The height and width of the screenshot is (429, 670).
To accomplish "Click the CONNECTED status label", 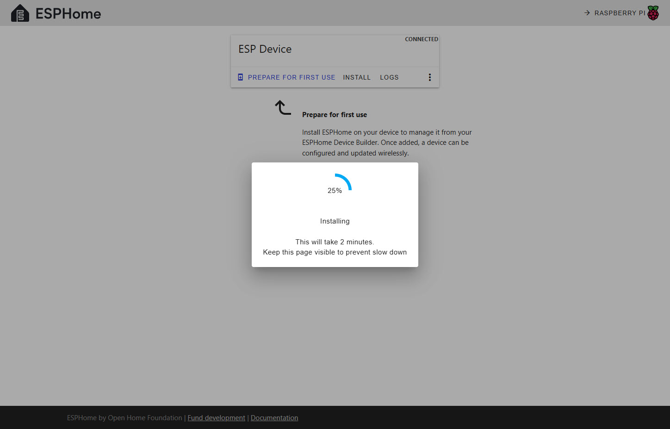I will click(x=421, y=39).
